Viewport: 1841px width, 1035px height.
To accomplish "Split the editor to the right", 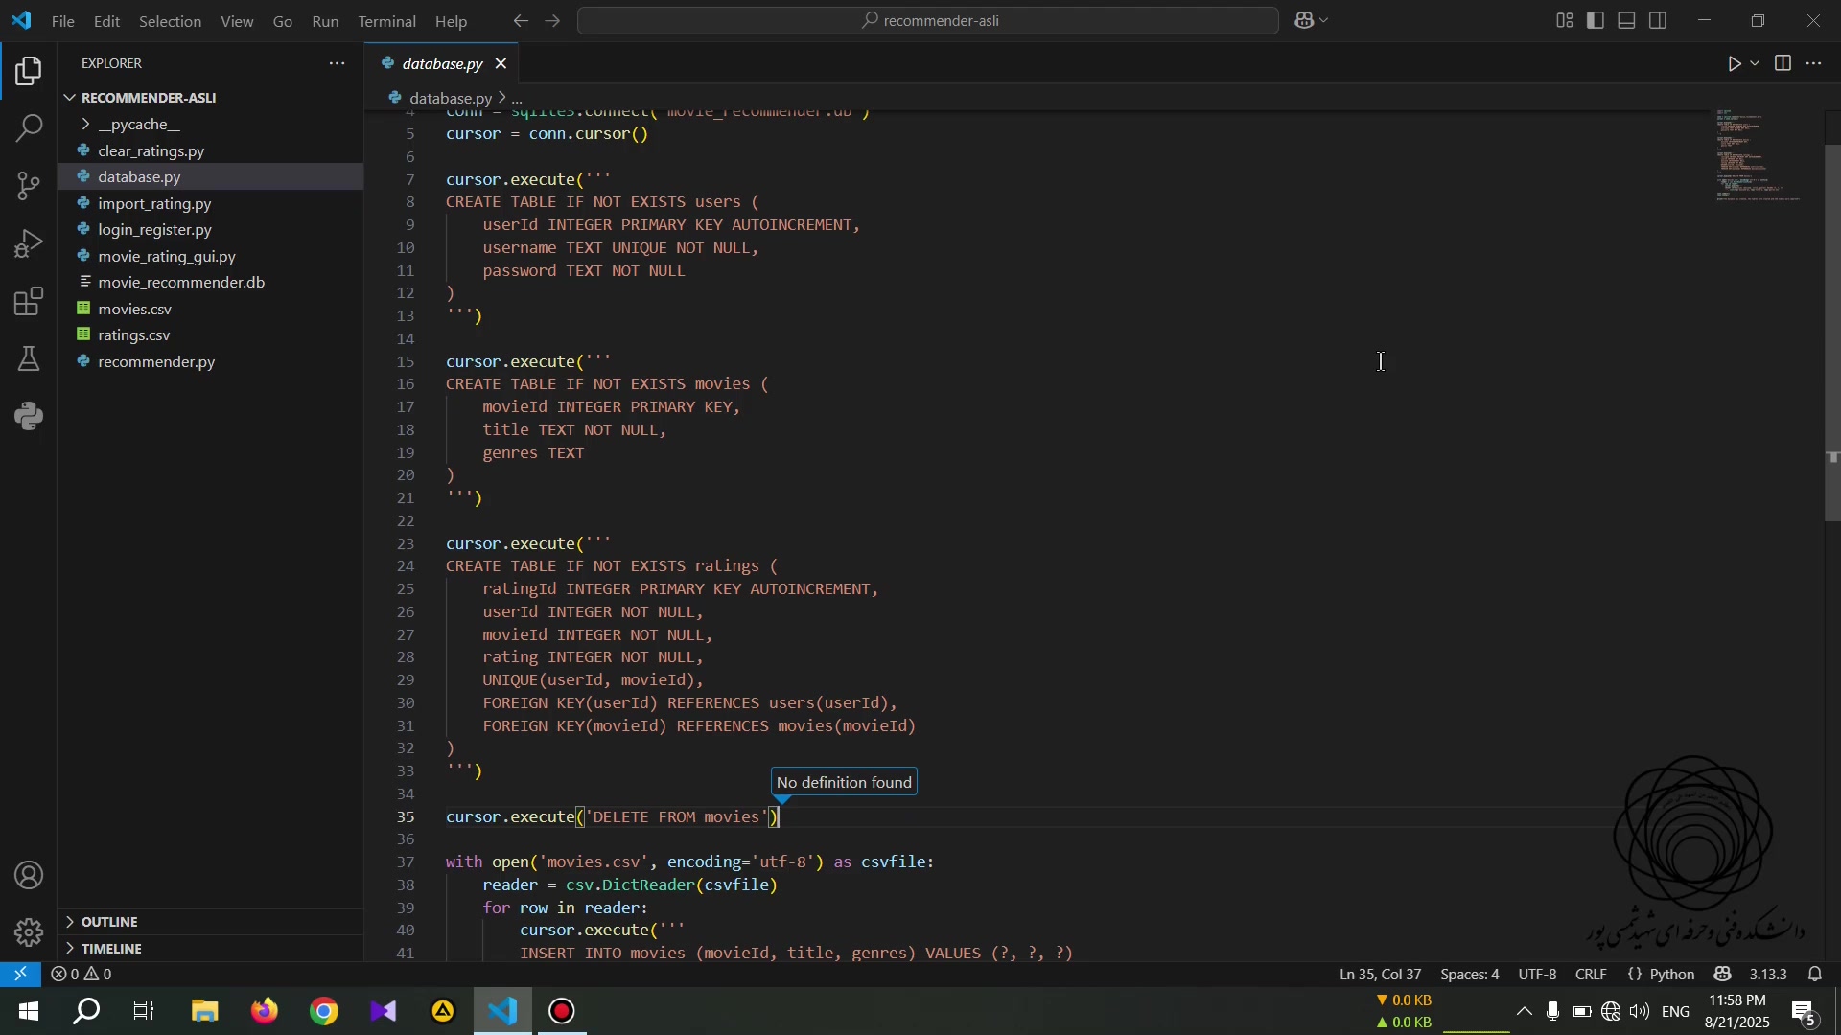I will point(1783,64).
